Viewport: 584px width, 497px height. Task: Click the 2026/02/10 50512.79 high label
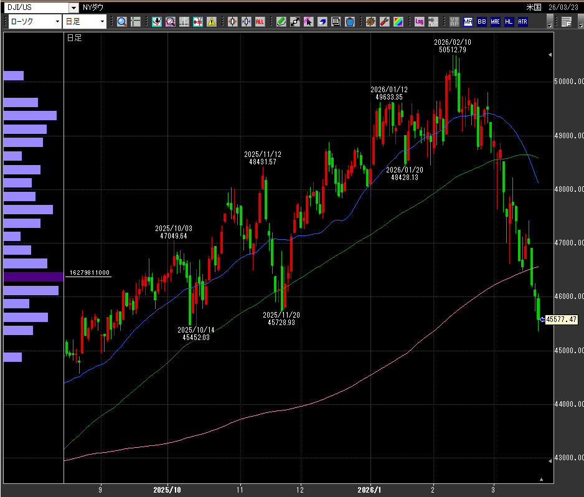coord(453,46)
